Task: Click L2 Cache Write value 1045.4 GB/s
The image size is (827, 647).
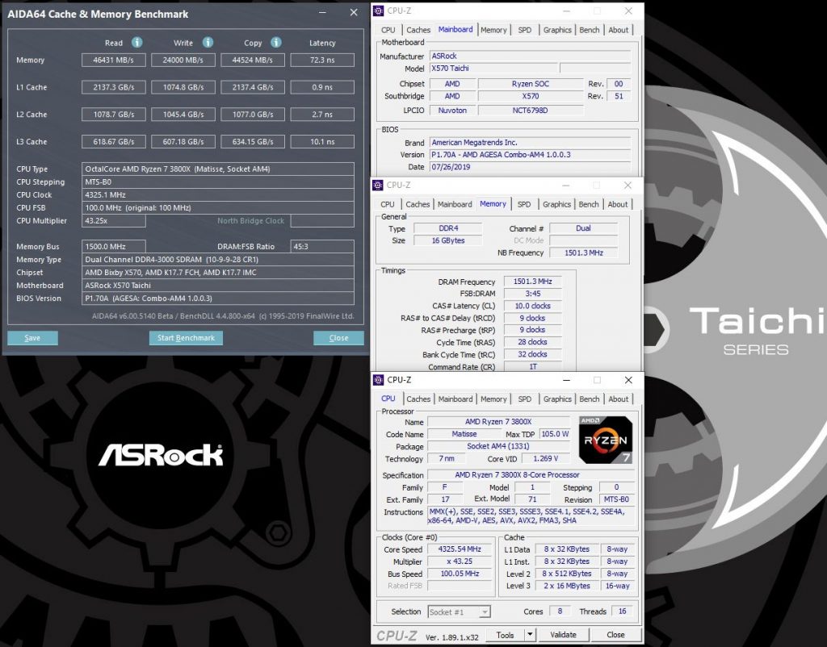Action: [183, 115]
